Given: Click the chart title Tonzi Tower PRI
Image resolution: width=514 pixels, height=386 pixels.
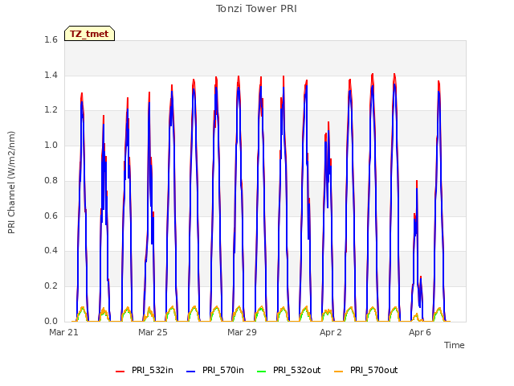Looking at the screenshot, I should pos(256,9).
